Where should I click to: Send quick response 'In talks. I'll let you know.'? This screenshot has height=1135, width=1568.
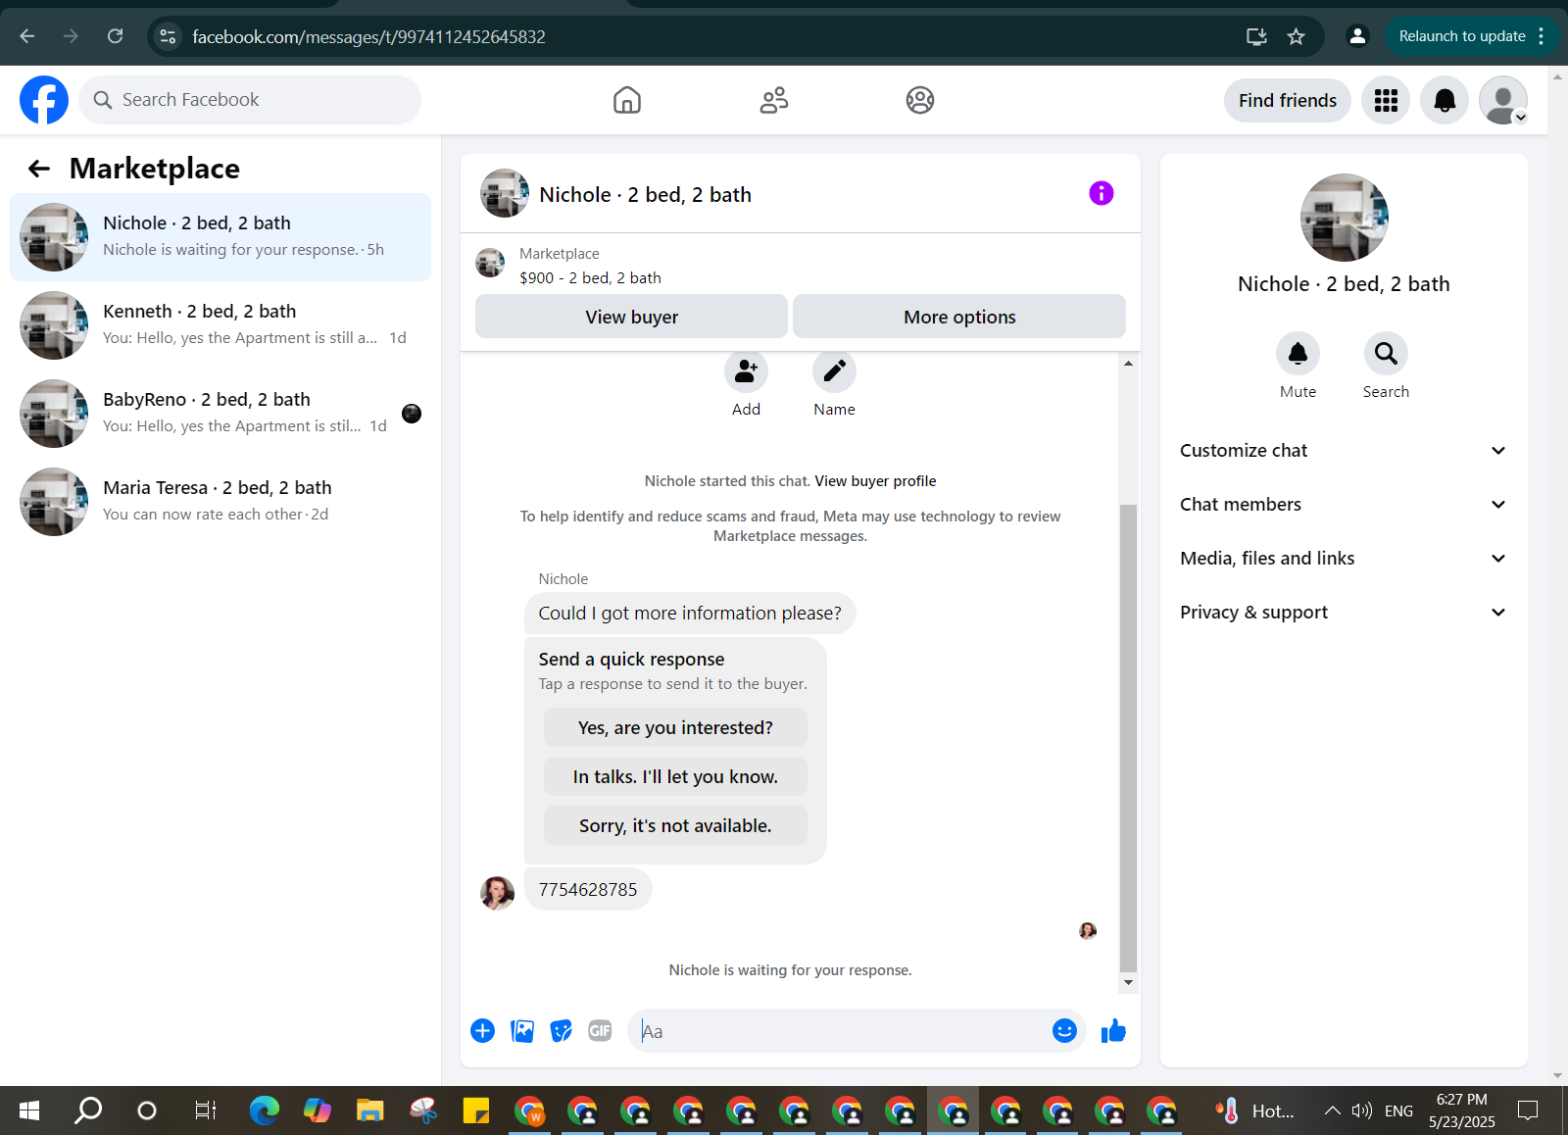coord(675,776)
